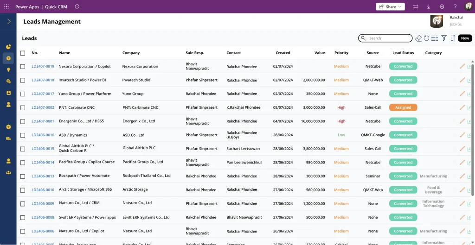Click the pencil icon for LD2406-0008
Image resolution: width=475 pixels, height=245 pixels.
(462, 217)
